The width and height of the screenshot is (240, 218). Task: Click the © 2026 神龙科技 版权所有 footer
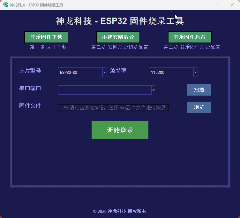[x=120, y=211]
